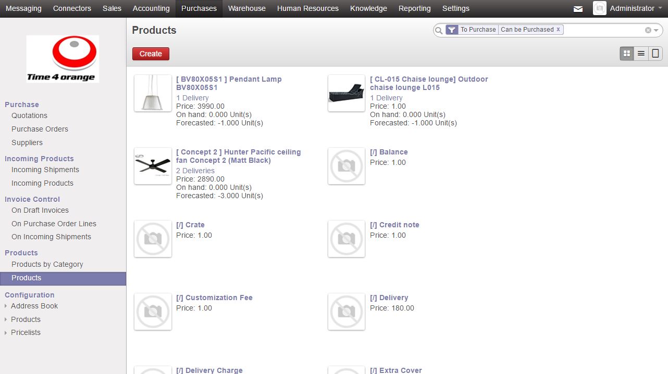This screenshot has width=668, height=374.
Task: Open Hunter Pacific ceiling fan Concept 2 title
Action: [x=239, y=156]
